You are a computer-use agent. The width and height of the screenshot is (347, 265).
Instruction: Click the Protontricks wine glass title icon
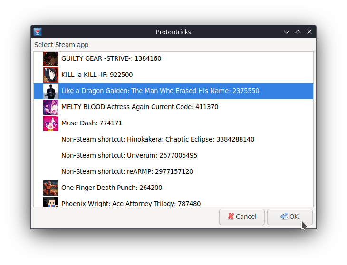(x=38, y=32)
